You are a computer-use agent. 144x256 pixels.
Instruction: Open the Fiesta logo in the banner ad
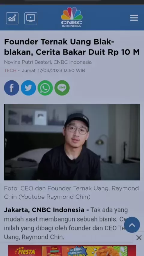click(x=25, y=252)
